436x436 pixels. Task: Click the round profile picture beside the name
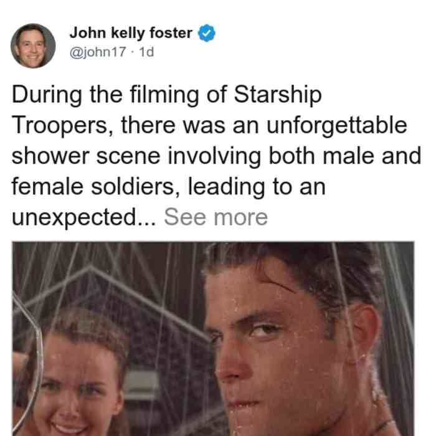33,46
